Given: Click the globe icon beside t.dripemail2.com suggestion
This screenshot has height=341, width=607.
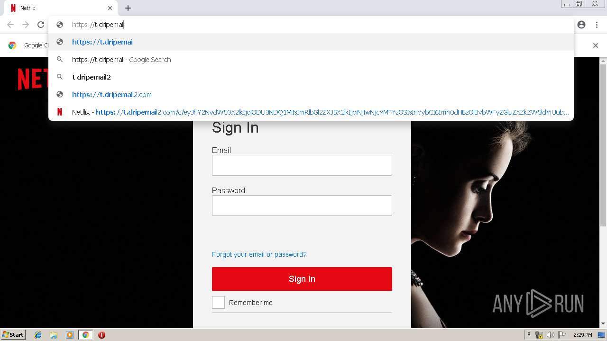Looking at the screenshot, I should (x=60, y=94).
